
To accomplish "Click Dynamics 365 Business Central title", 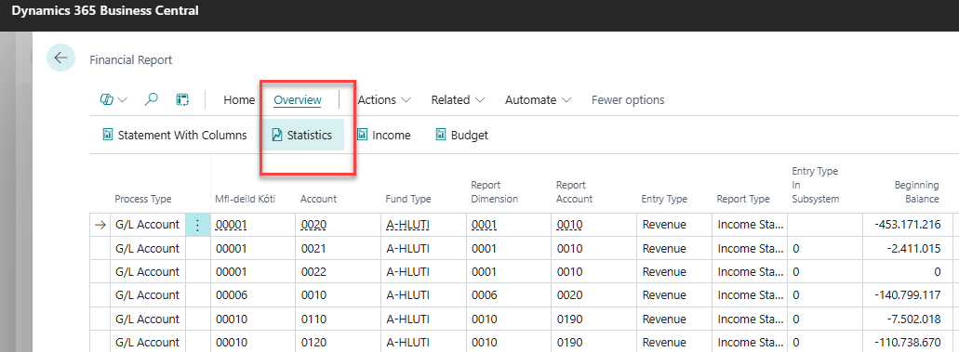I will [x=104, y=11].
